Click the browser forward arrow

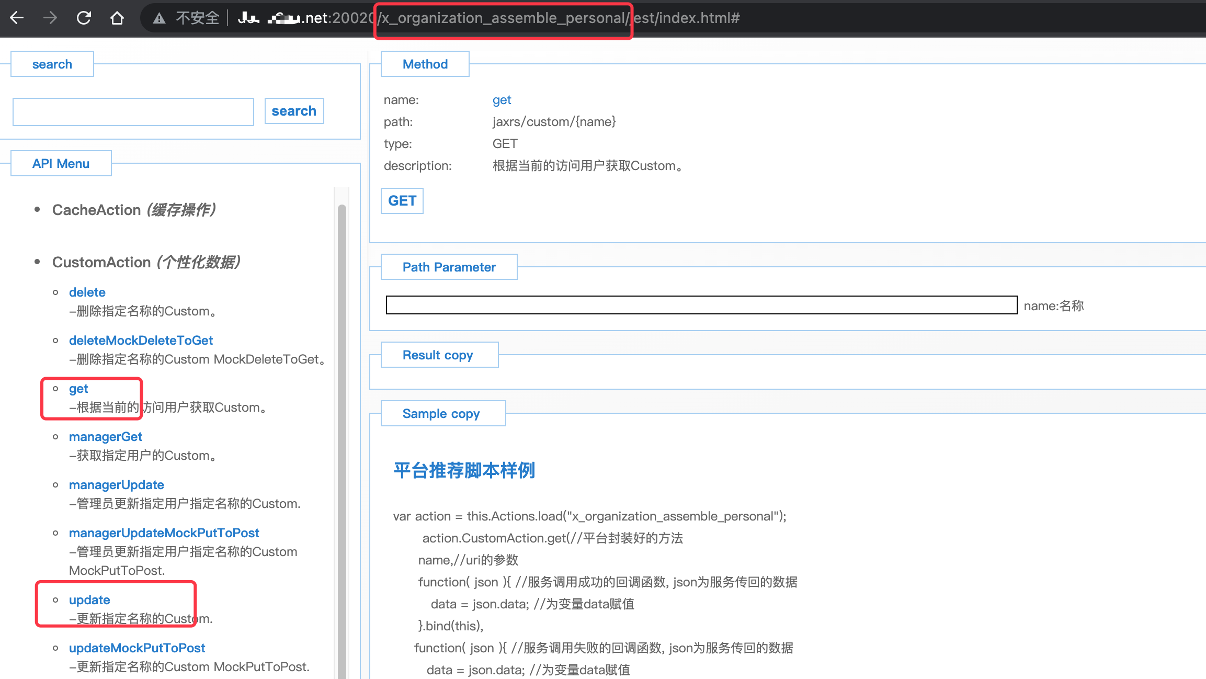click(x=50, y=18)
